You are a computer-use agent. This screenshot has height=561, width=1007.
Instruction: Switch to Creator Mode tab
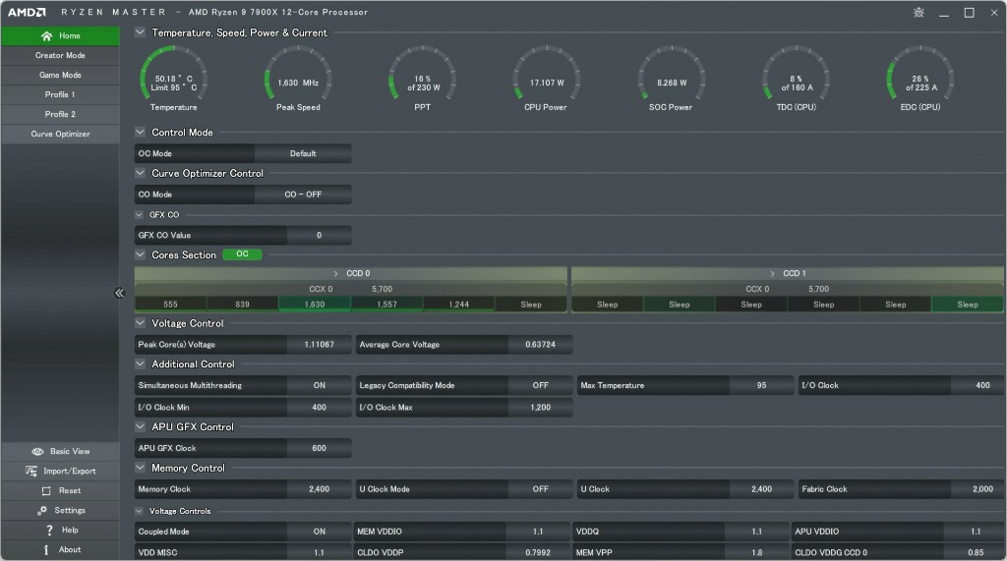(60, 56)
